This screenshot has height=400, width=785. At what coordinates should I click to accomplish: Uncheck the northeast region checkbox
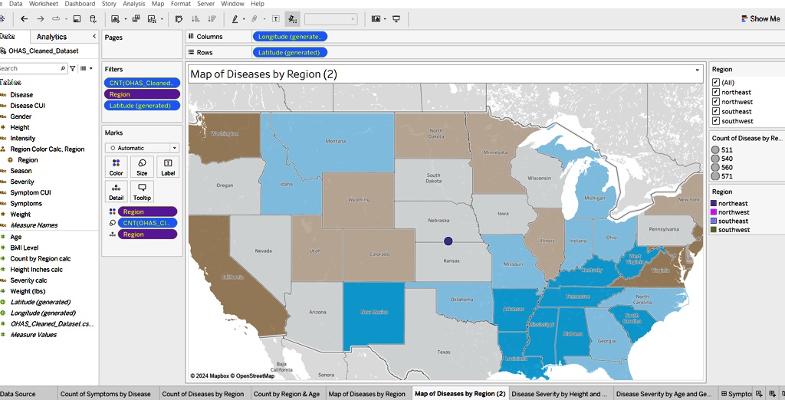tap(716, 92)
